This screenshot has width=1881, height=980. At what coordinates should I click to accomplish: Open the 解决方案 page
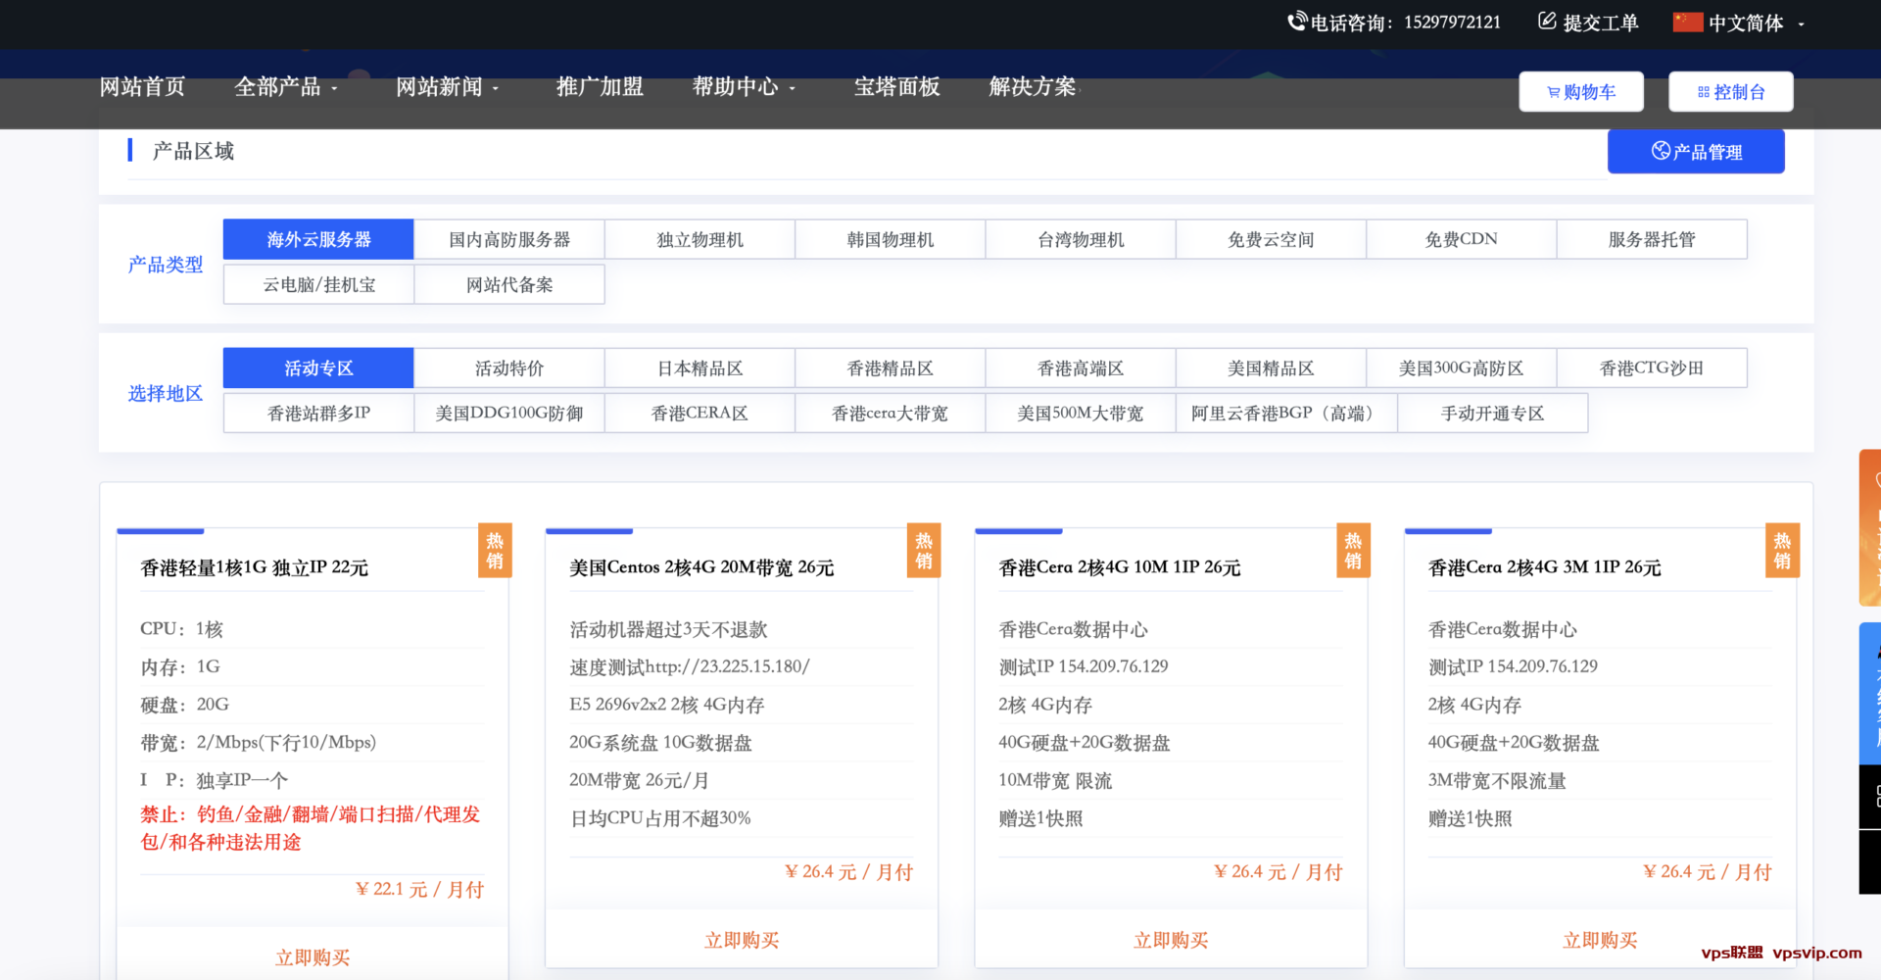click(1033, 87)
